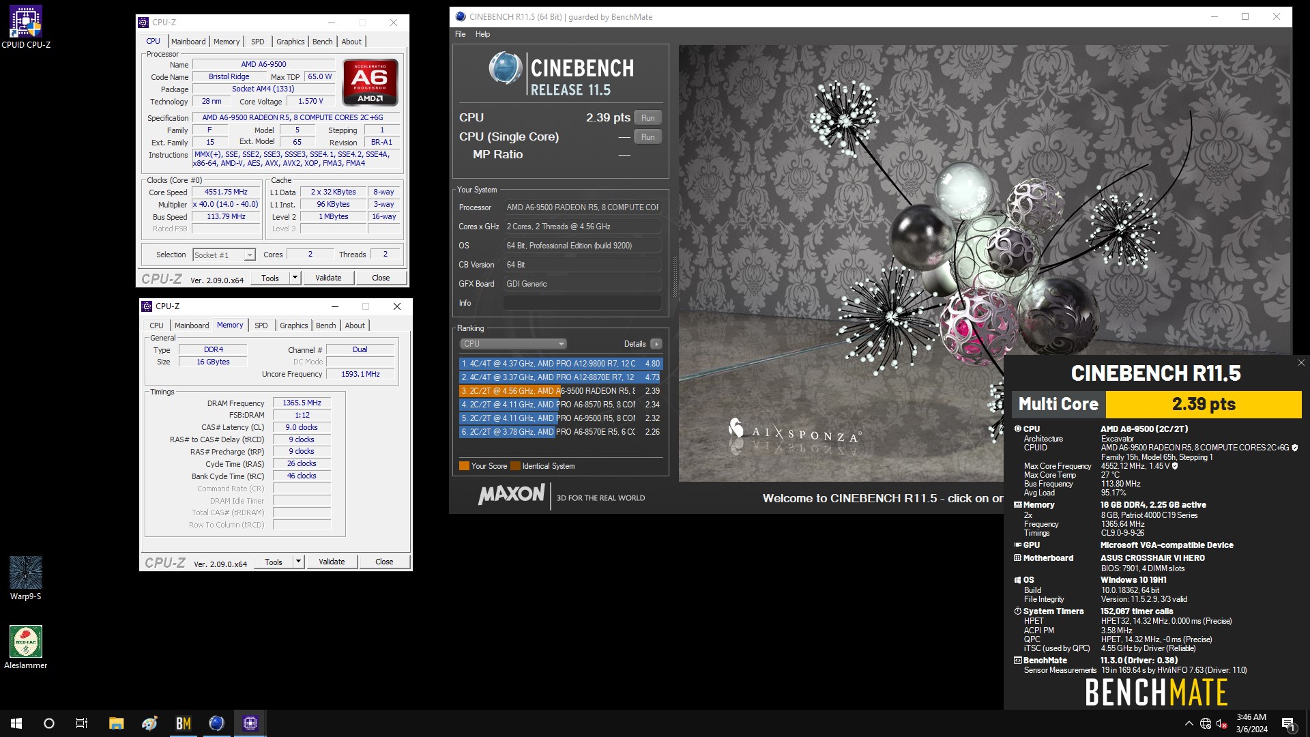Switch to SPD tab in bottom CPU-Z
The height and width of the screenshot is (737, 1310).
261,326
